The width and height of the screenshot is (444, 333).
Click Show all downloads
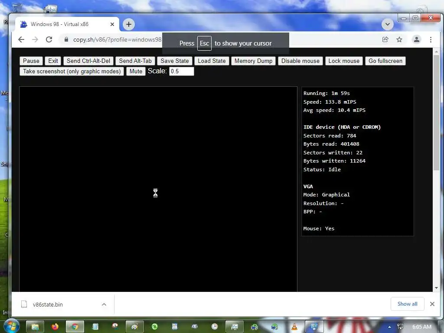(x=408, y=304)
